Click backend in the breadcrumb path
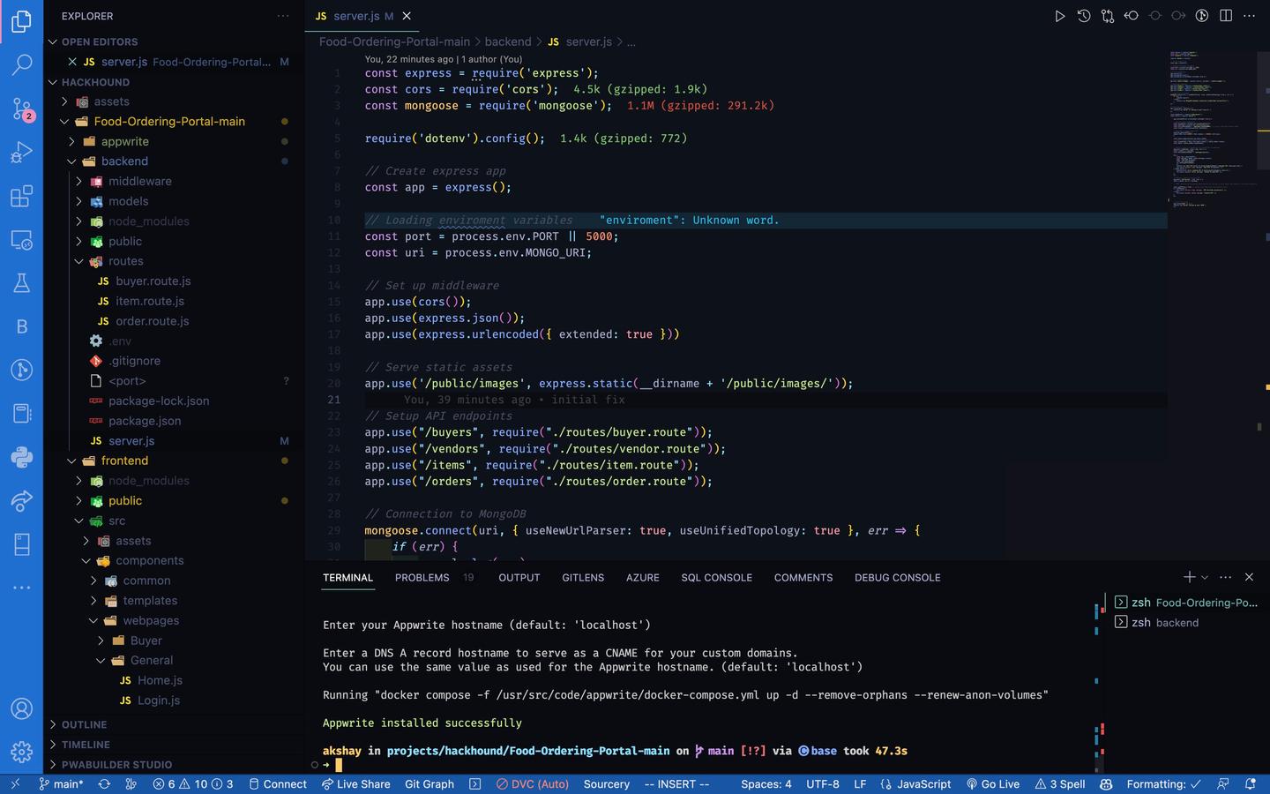 pos(508,41)
